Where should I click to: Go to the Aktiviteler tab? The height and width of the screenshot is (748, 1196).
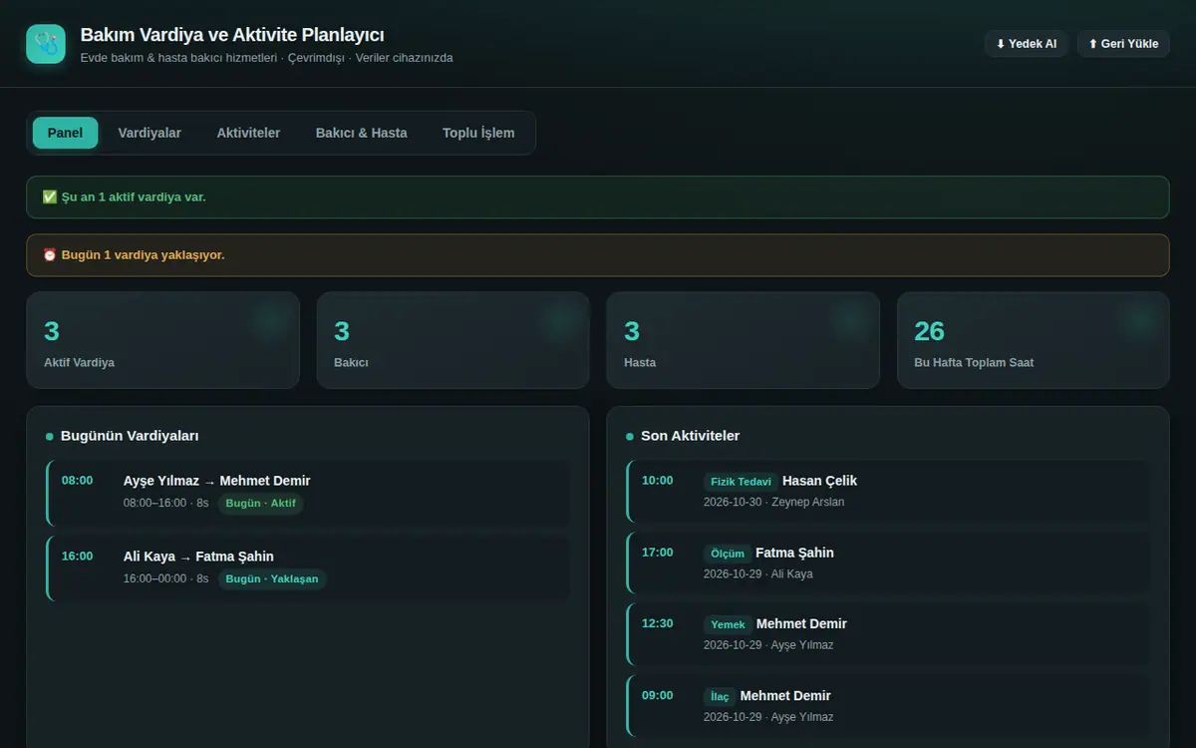(x=248, y=133)
